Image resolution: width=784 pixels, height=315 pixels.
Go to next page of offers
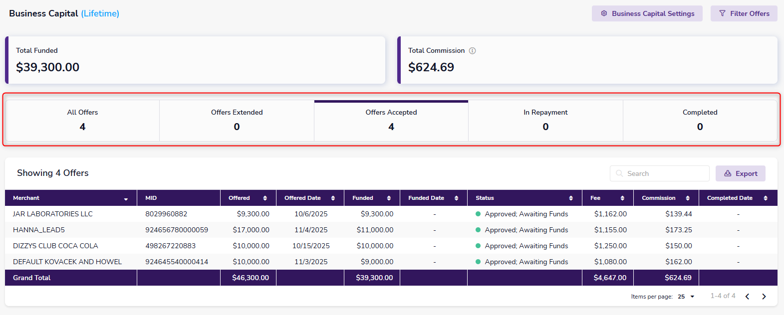(764, 297)
